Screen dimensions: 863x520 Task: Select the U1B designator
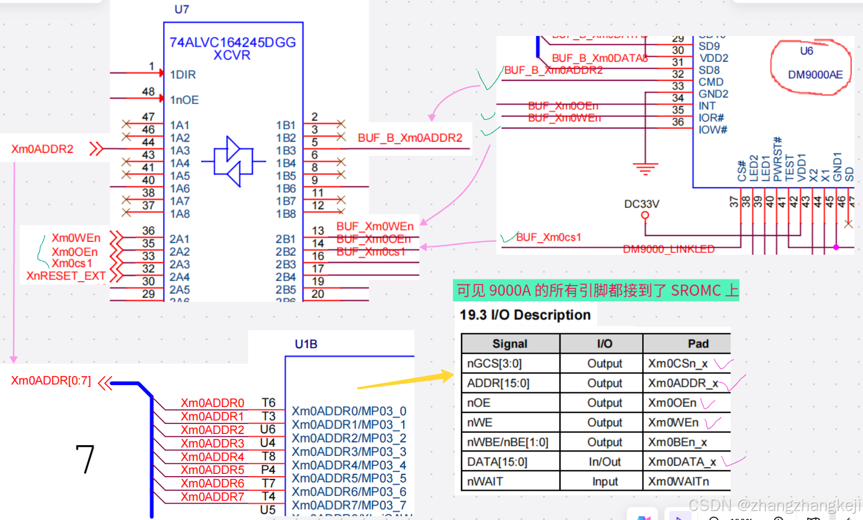coord(306,344)
